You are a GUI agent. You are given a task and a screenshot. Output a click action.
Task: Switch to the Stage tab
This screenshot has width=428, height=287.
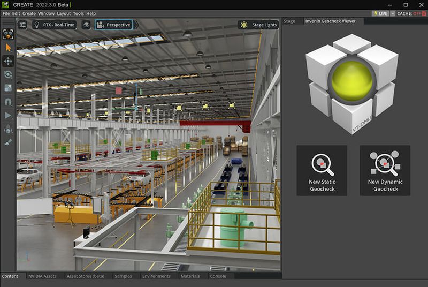[x=289, y=21]
